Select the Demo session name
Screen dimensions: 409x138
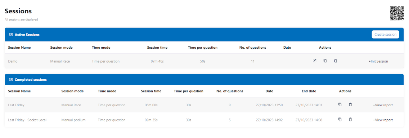click(13, 62)
